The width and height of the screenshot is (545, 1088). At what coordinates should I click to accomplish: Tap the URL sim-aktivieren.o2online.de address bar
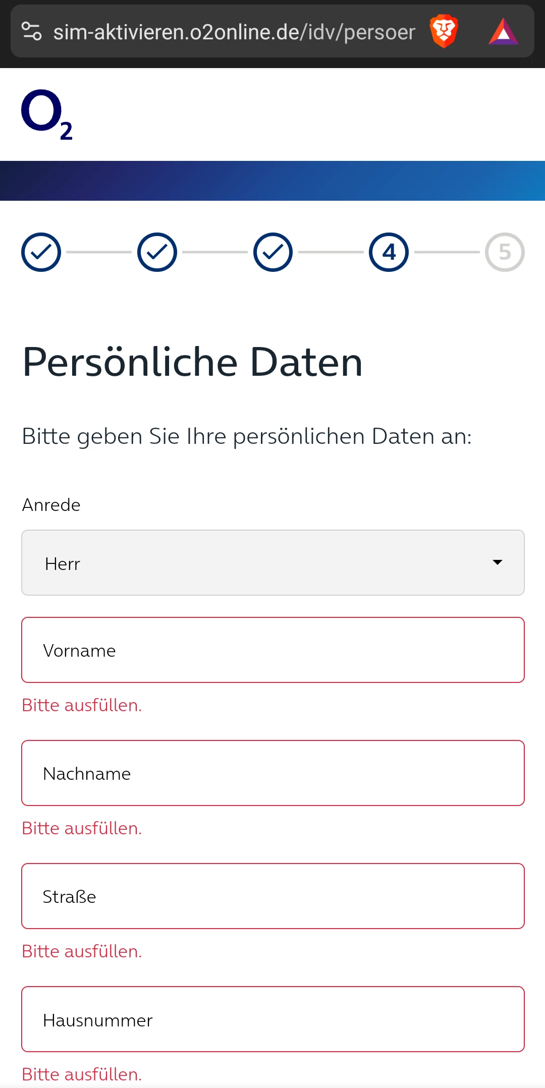tap(234, 32)
